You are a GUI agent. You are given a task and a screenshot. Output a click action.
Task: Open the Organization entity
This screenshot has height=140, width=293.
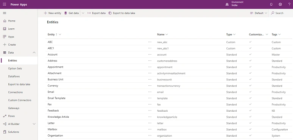(x=55, y=135)
